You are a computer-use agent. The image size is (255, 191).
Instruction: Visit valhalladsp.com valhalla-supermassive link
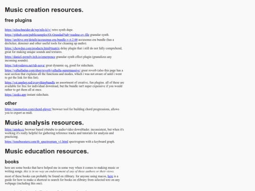click(42, 70)
